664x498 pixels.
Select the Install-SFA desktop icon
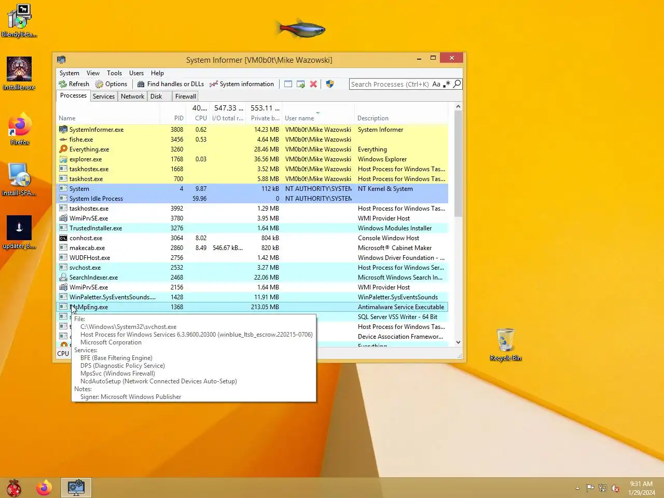(x=19, y=179)
